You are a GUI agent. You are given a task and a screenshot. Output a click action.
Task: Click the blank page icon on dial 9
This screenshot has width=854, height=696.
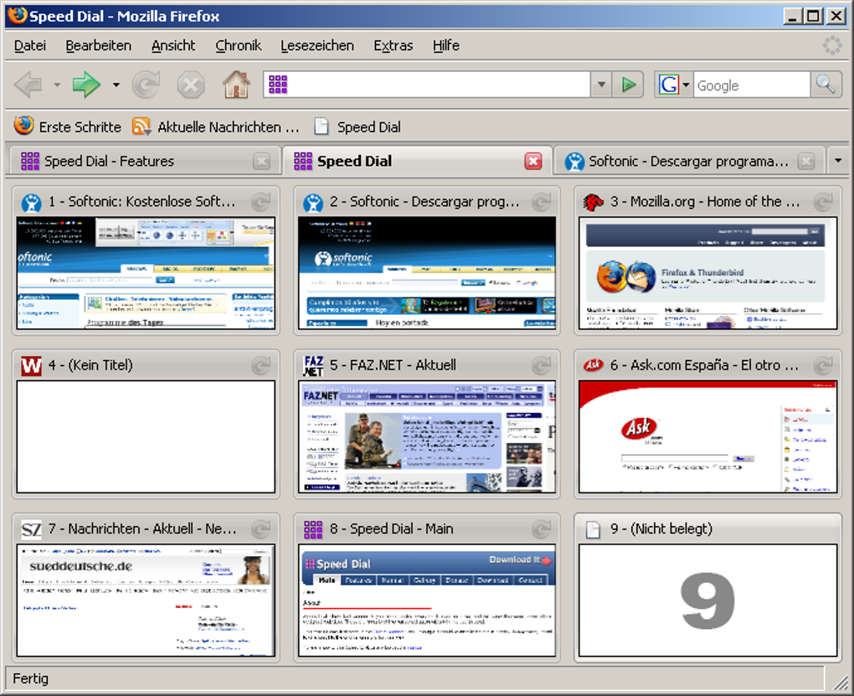pyautogui.click(x=593, y=529)
